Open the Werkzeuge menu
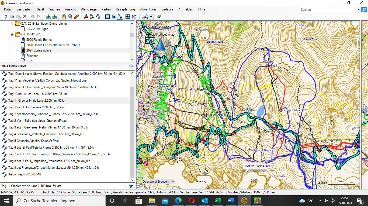The height and width of the screenshot is (206, 368). point(89,9)
